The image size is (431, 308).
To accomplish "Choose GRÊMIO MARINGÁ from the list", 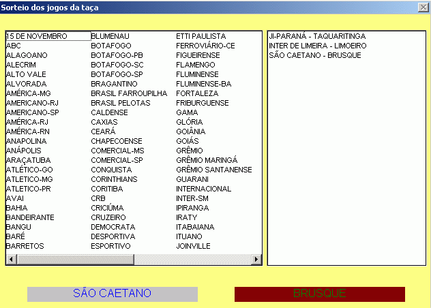I will (207, 160).
